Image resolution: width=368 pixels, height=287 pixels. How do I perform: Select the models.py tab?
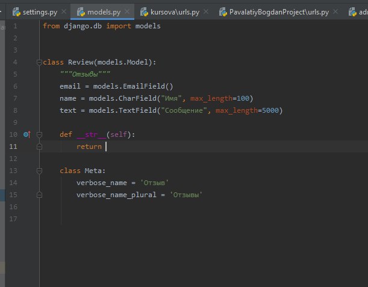(x=104, y=11)
